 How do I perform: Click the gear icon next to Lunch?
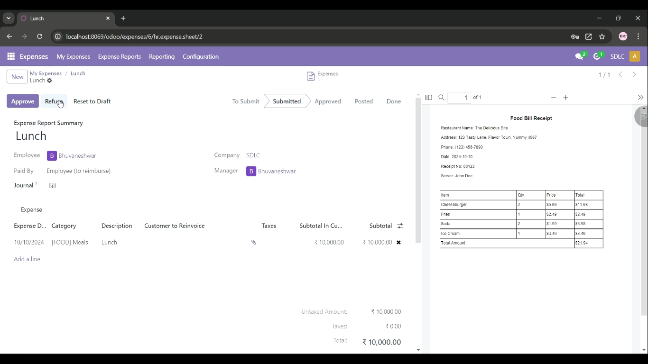(50, 81)
